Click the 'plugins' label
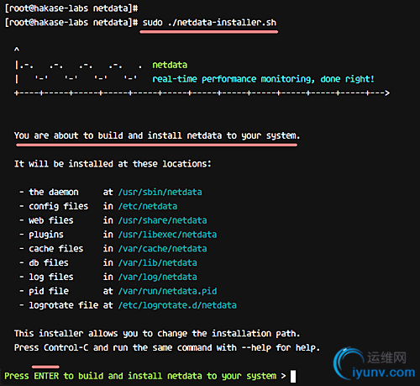 point(46,235)
